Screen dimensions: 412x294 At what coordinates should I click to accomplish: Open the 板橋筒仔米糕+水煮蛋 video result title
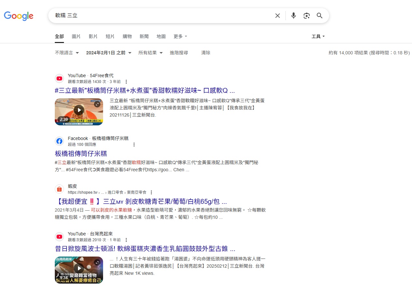pos(145,91)
